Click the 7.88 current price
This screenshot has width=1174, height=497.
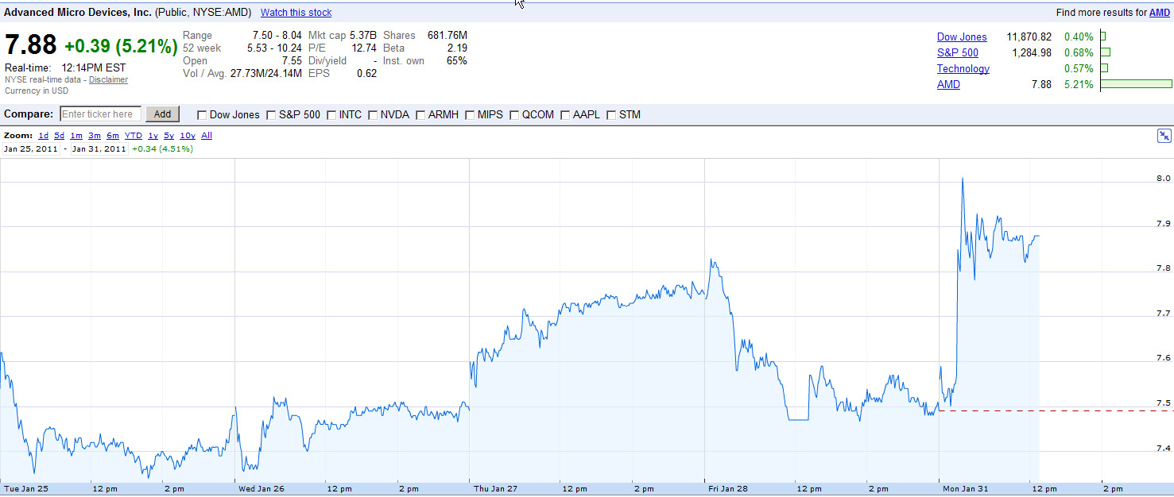click(x=31, y=45)
